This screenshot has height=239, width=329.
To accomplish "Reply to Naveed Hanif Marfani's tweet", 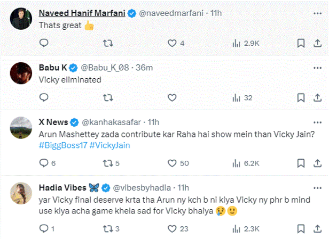I will click(44, 43).
